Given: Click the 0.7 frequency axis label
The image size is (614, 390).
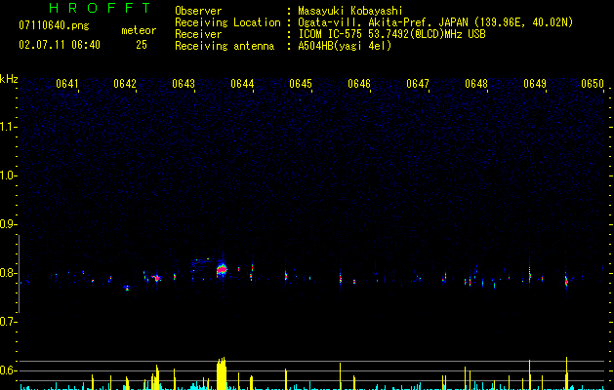Looking at the screenshot, I should click(8, 322).
